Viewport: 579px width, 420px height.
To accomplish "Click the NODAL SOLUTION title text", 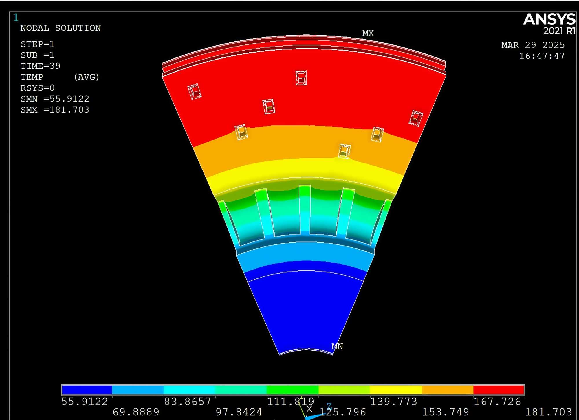I will point(61,28).
